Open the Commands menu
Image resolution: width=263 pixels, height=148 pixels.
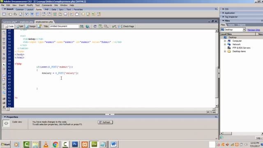tap(47, 5)
